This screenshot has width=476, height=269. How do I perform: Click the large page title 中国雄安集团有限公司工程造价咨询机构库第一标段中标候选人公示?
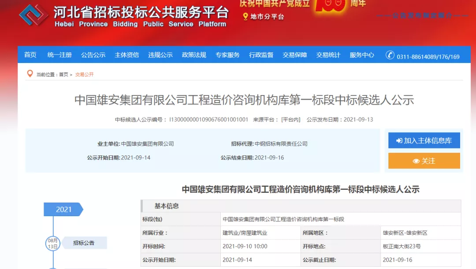click(x=244, y=100)
